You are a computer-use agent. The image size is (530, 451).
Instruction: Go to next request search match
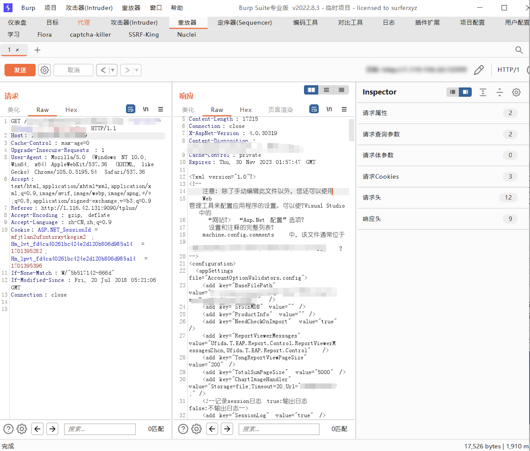[52, 429]
